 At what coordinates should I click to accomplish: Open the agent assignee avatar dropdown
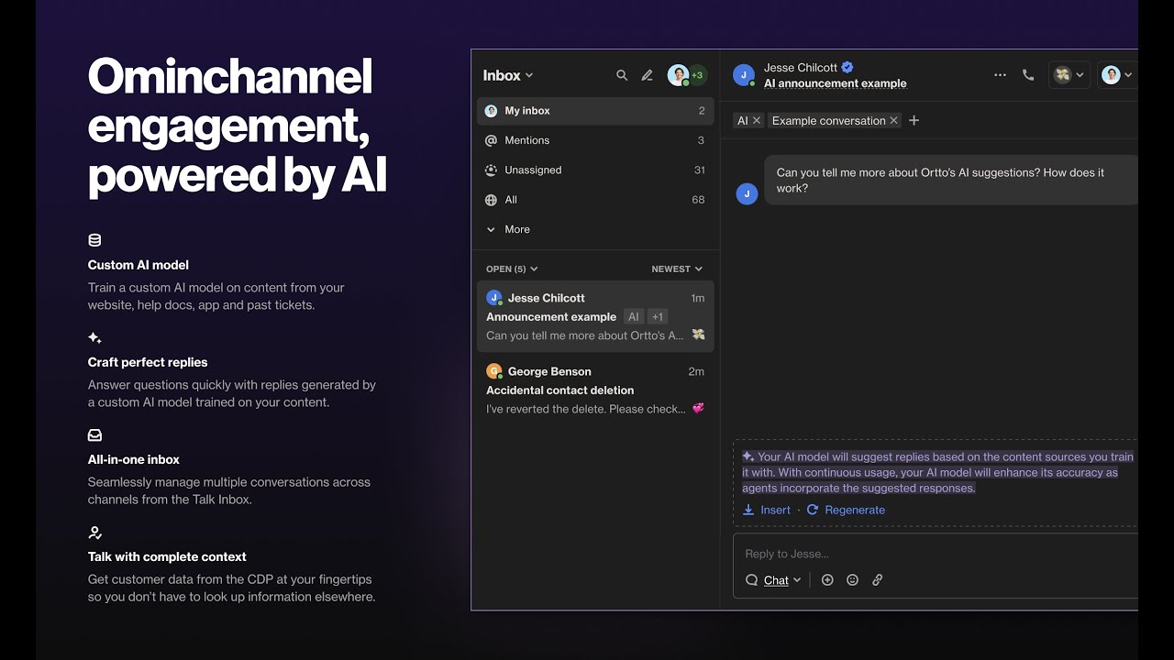1117,75
